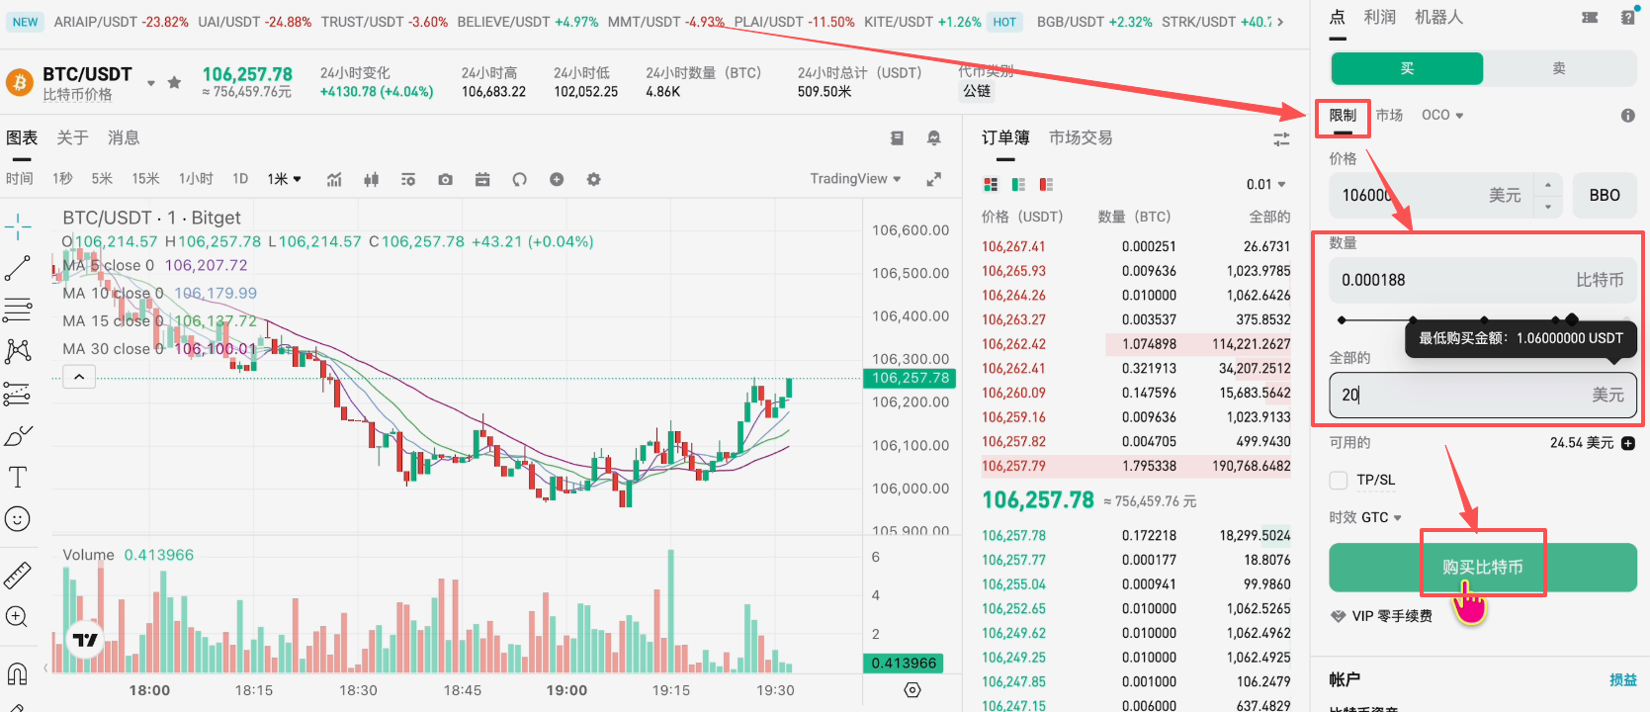Enable the TP/SL checkbox
1650x712 pixels.
[x=1339, y=480]
